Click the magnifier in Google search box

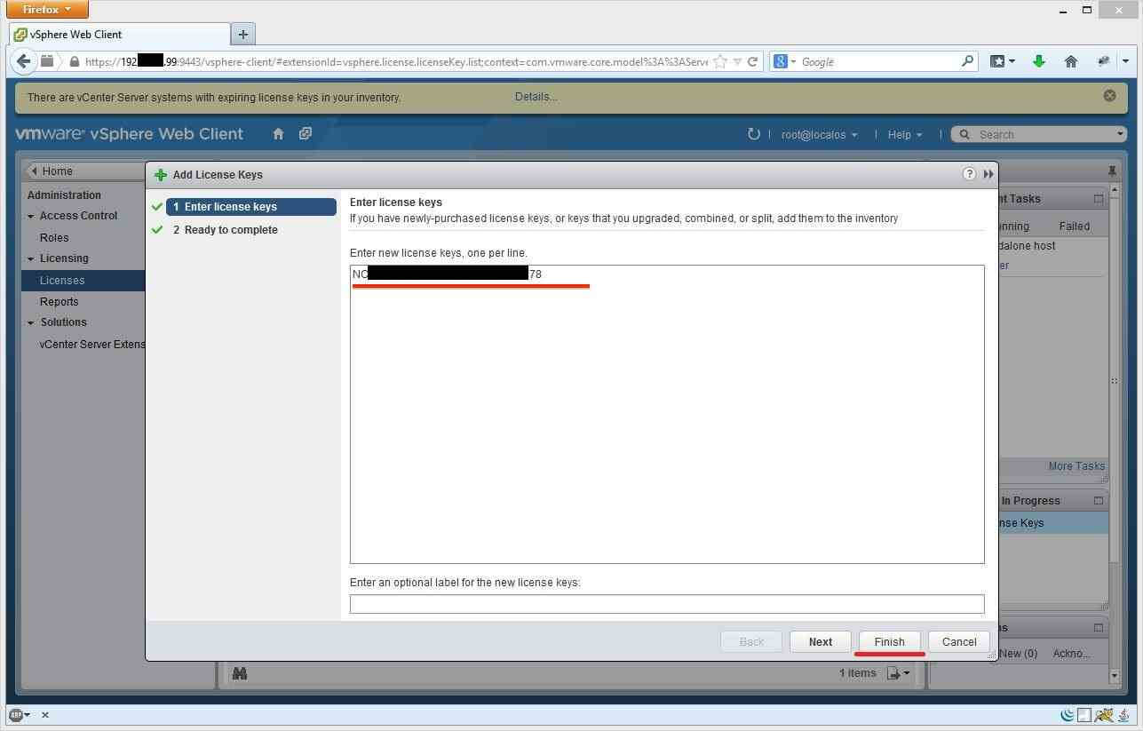pyautogui.click(x=968, y=61)
